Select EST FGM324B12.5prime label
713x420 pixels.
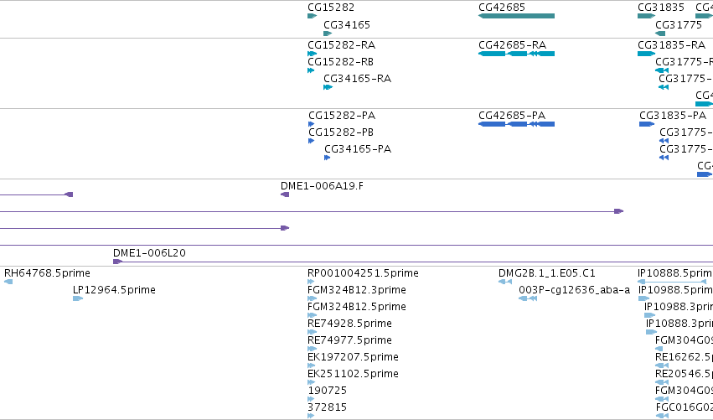coord(357,307)
